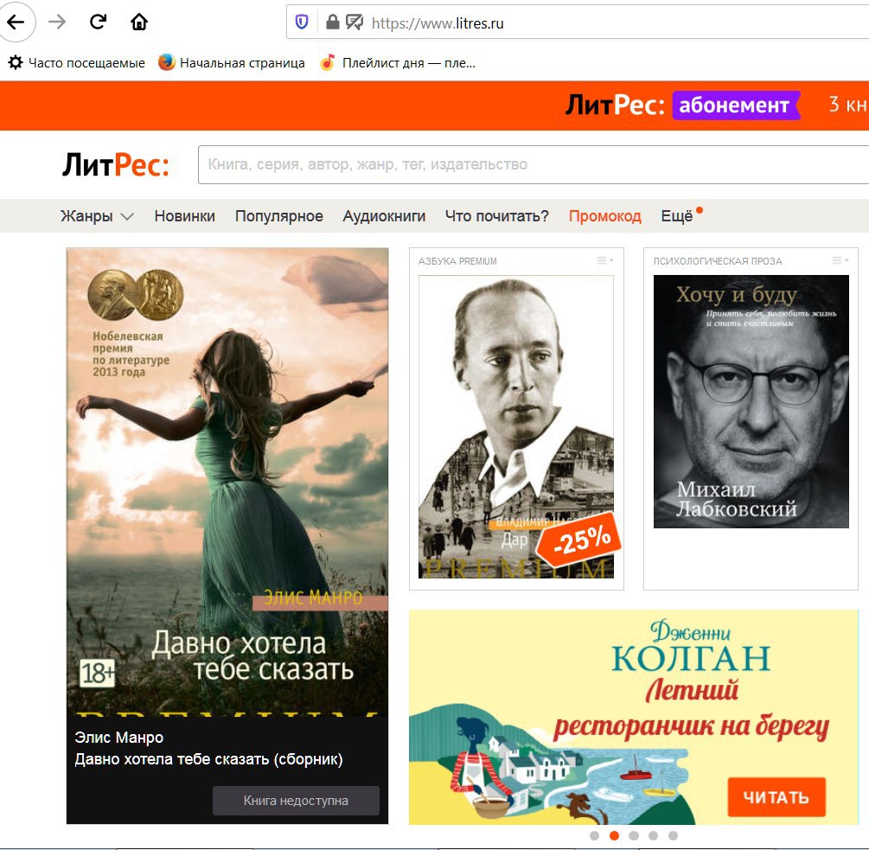Click the music note icon of Плейлист дня
This screenshot has height=850, width=869.
[328, 62]
